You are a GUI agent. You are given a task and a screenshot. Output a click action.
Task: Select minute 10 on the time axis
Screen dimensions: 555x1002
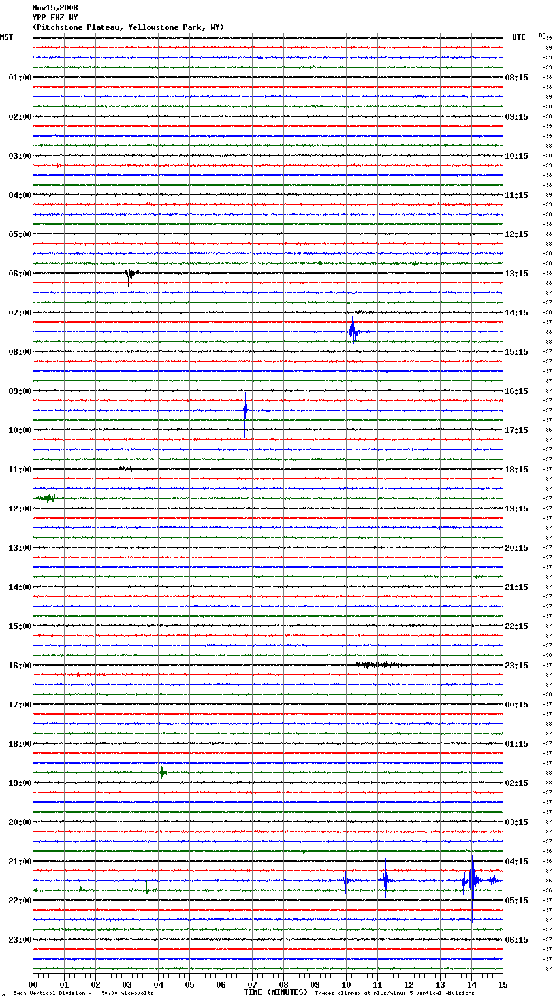[x=346, y=984]
